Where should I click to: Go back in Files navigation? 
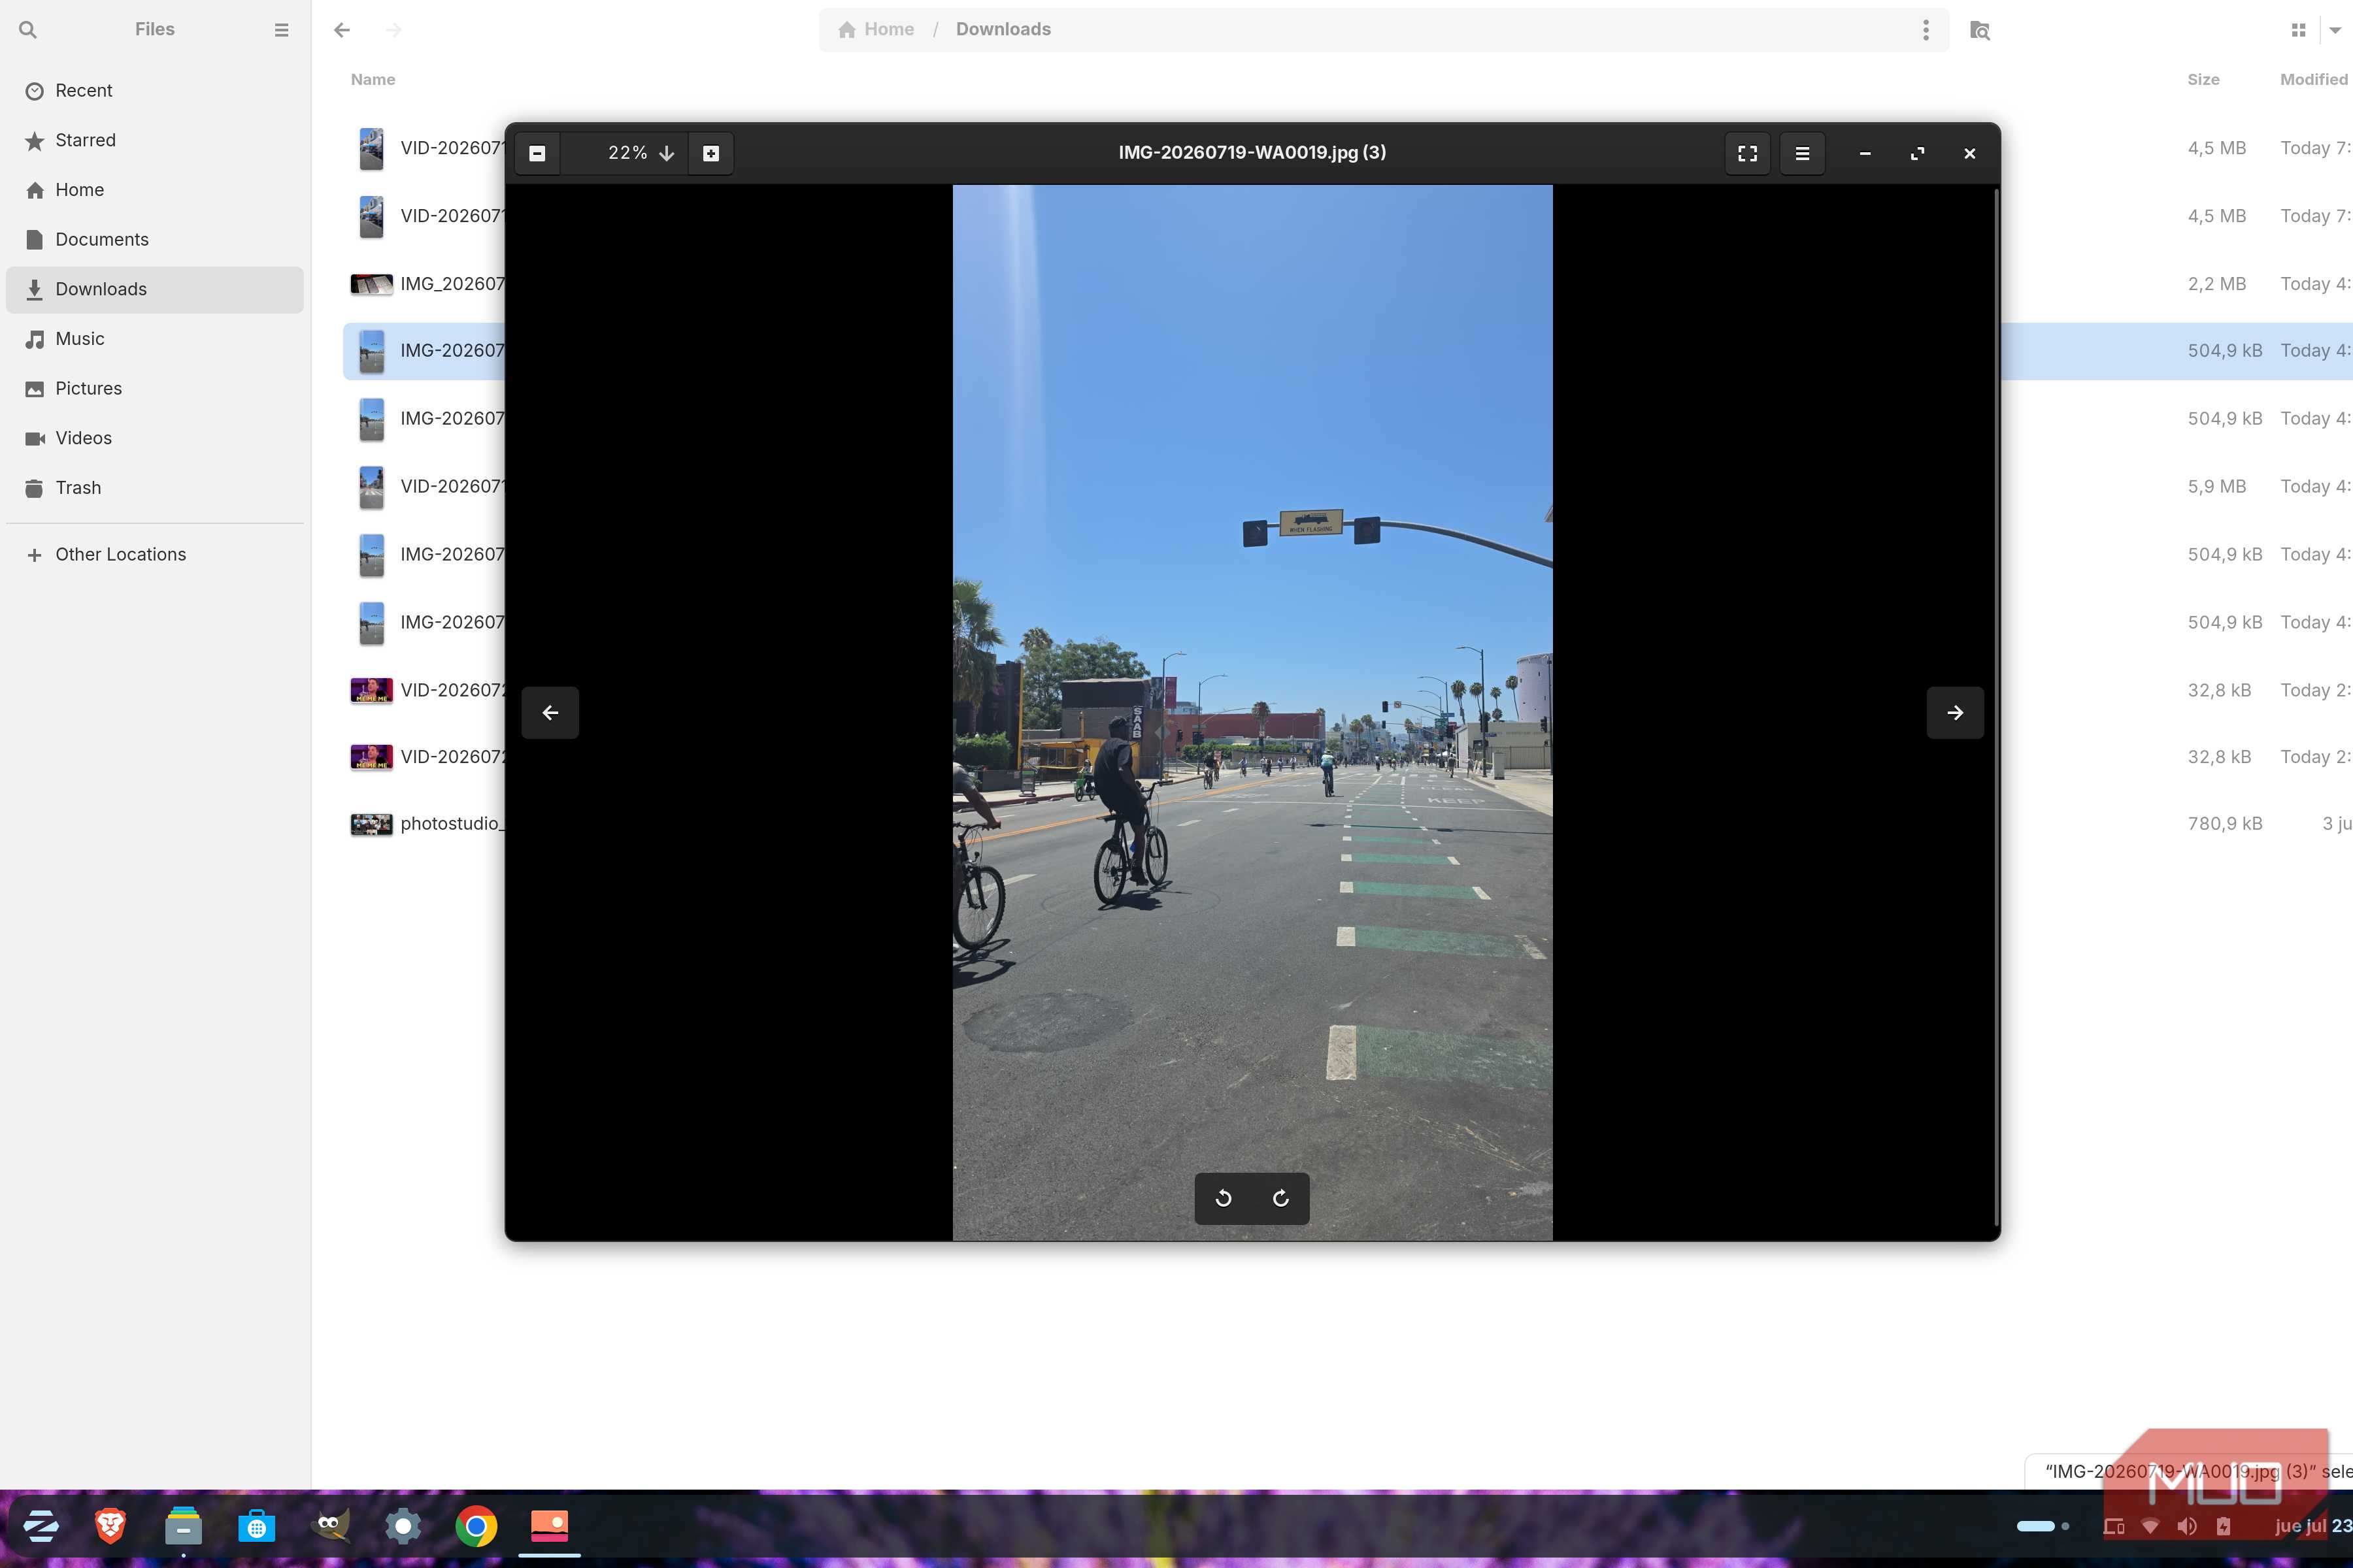point(342,30)
